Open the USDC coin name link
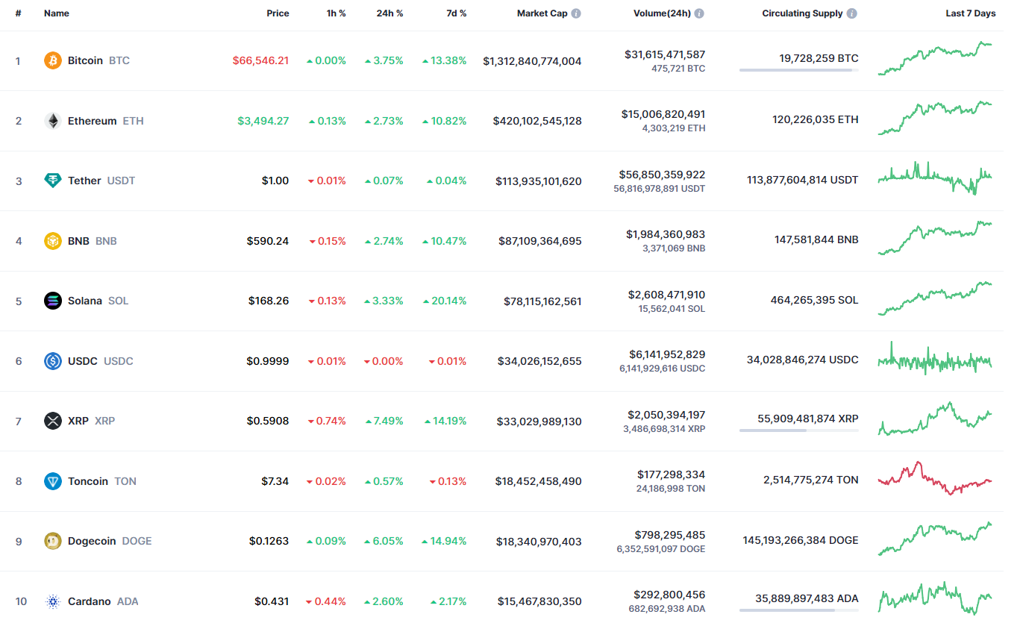Viewport: 1023px width, 620px height. 83,361
